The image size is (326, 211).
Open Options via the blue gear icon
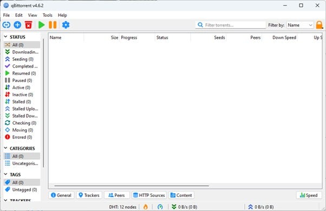[66, 25]
